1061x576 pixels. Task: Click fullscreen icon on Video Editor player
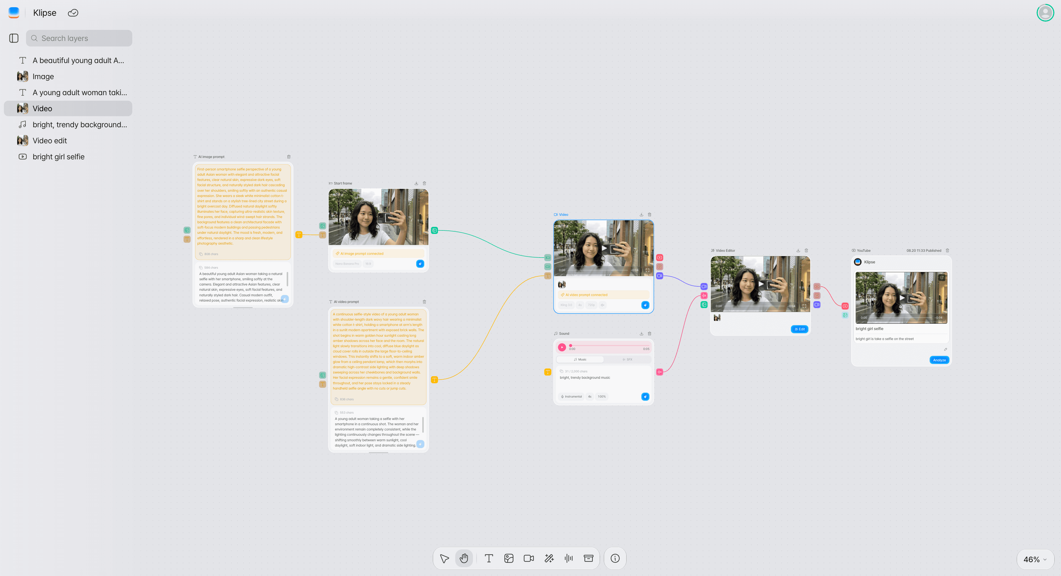[x=804, y=306]
